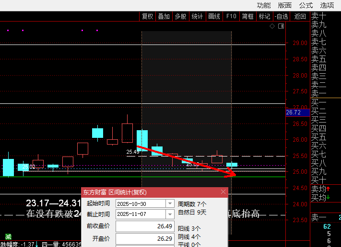Viewport: 341px width, 247px height.
Task: Click the 25.02 price annotation on chart
Action: [29, 167]
